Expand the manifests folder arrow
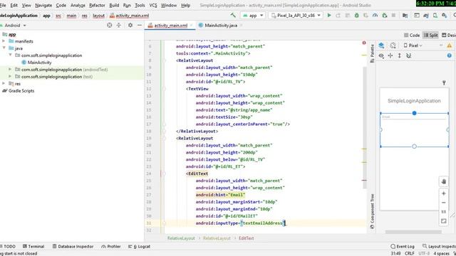456x256 pixels. point(4,41)
